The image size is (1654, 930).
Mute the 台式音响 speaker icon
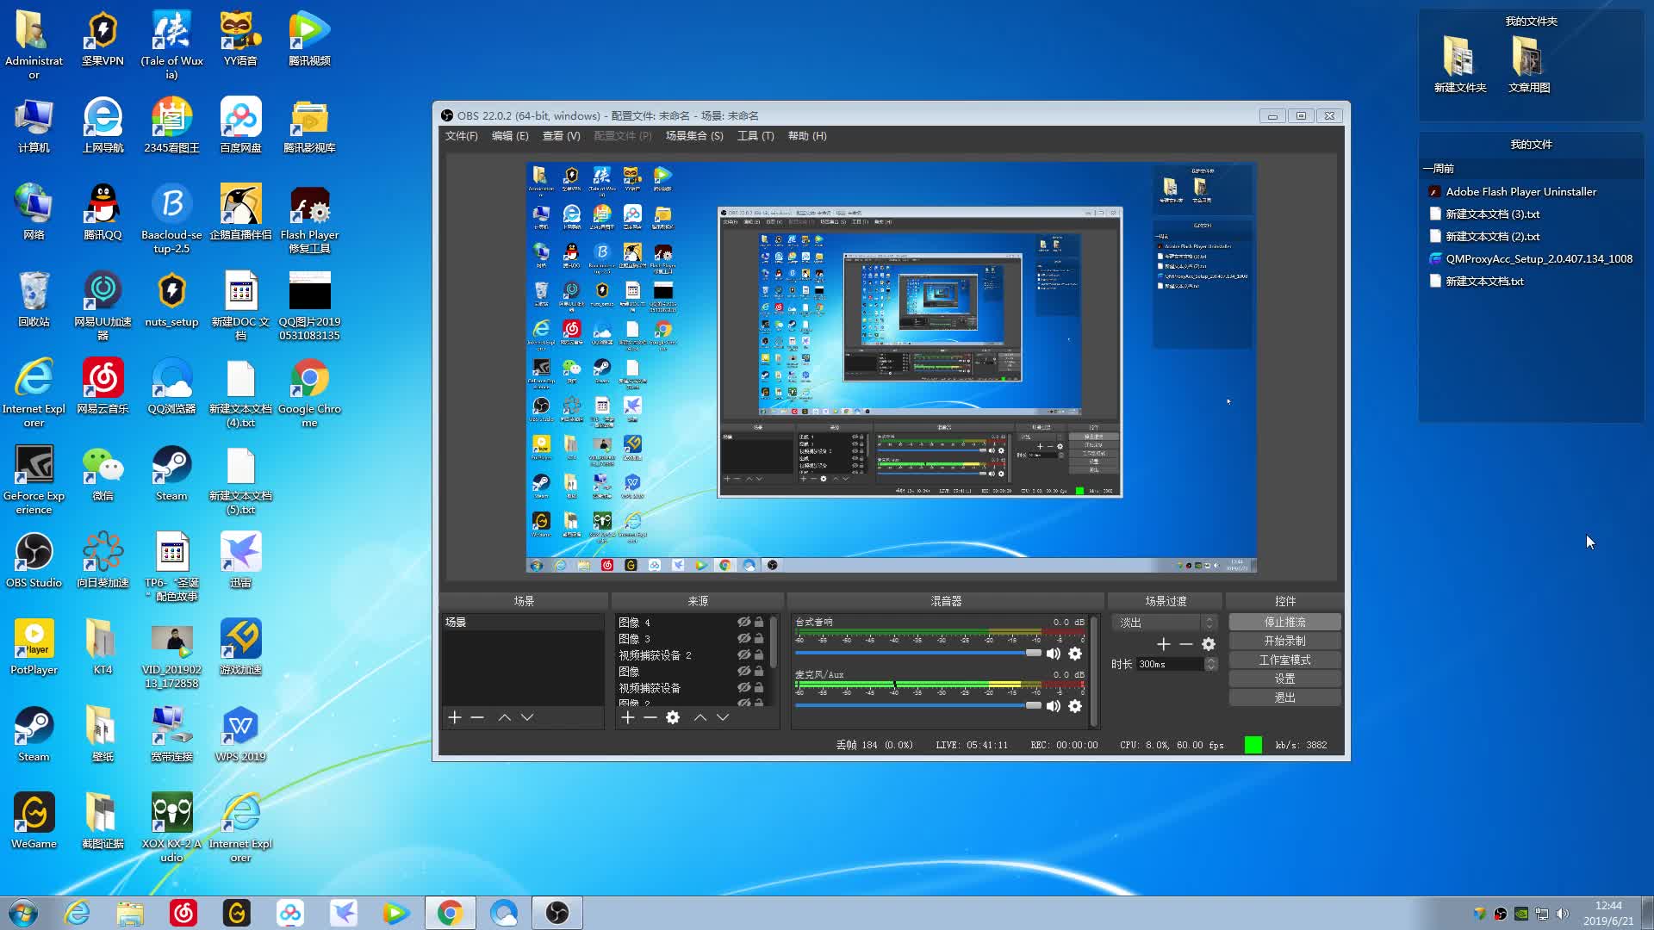[1053, 654]
